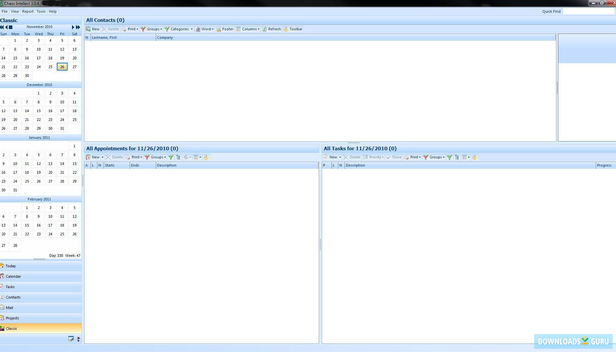
Task: Click the anchor toolbar icon in Tasks pane
Action: pyautogui.click(x=475, y=157)
